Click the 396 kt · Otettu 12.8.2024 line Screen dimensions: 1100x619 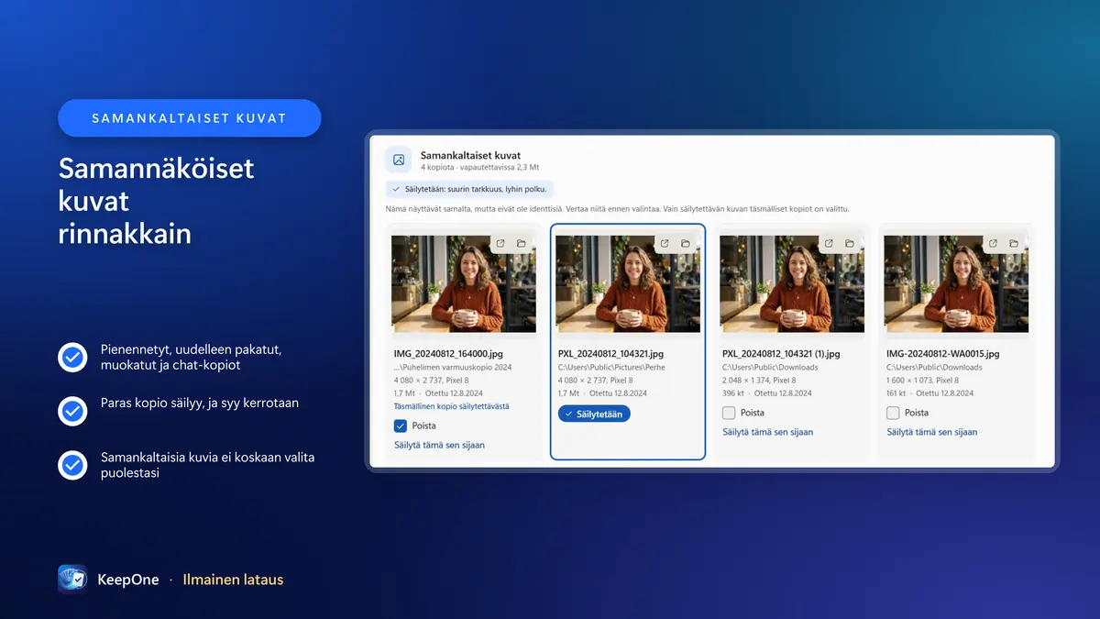(x=766, y=392)
